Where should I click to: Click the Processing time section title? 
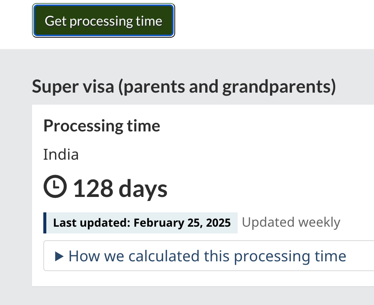[x=101, y=126]
